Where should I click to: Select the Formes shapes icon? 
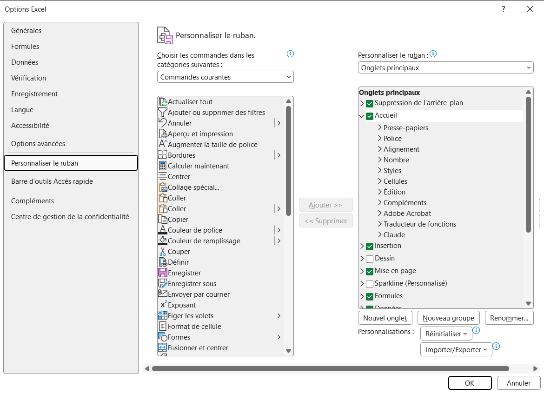(x=163, y=337)
